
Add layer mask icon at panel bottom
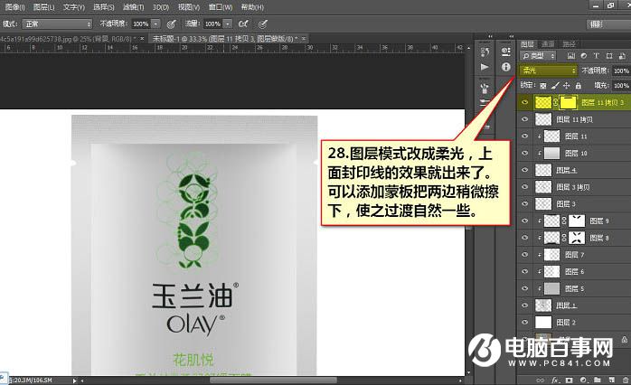(569, 380)
